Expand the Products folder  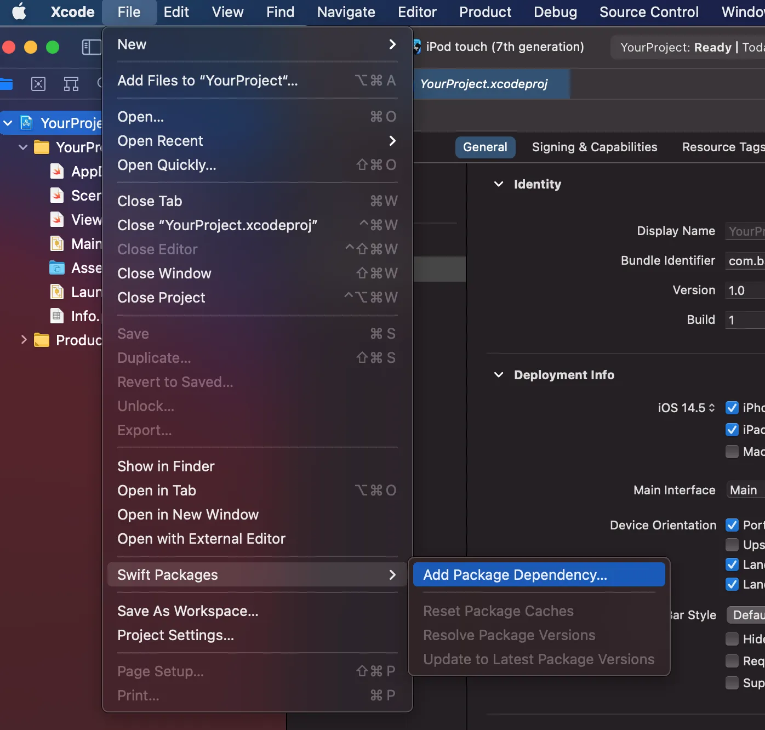coord(23,340)
